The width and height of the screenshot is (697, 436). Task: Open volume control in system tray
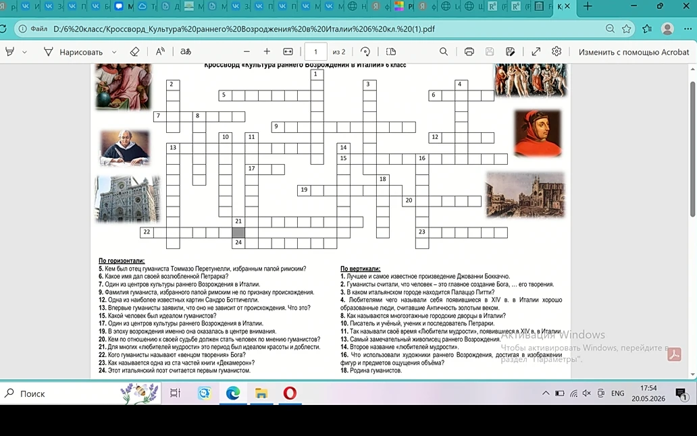pos(587,393)
